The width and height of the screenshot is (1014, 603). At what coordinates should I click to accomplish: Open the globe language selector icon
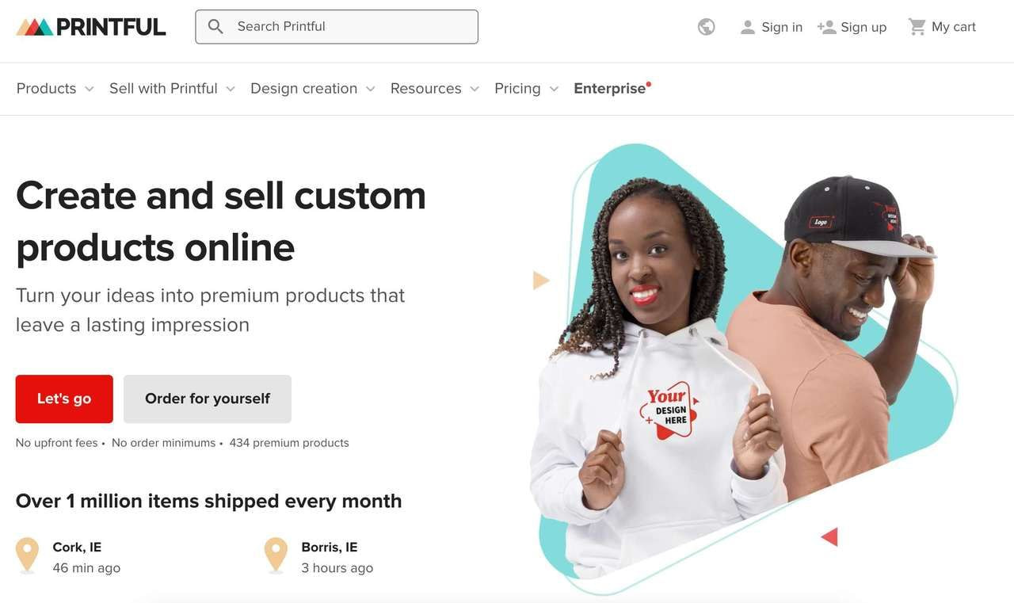[x=707, y=27]
